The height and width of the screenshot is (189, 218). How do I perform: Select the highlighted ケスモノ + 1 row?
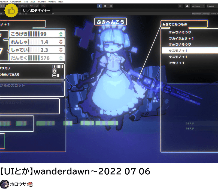pos(190,51)
